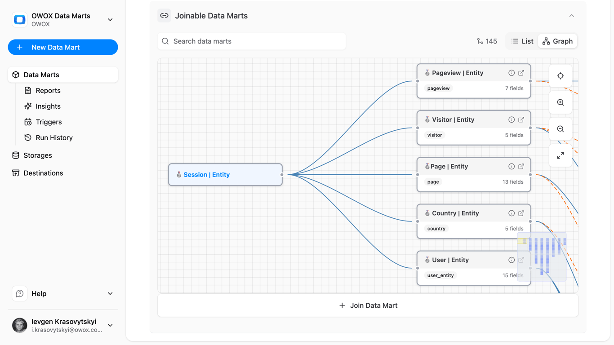
Task: Zoom in on the graph
Action: pos(561,102)
